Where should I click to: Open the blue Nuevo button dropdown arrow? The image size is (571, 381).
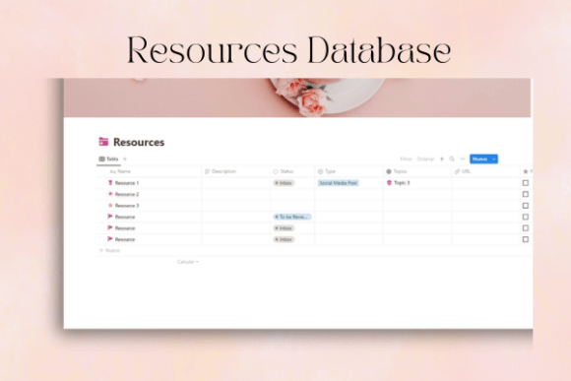(494, 159)
